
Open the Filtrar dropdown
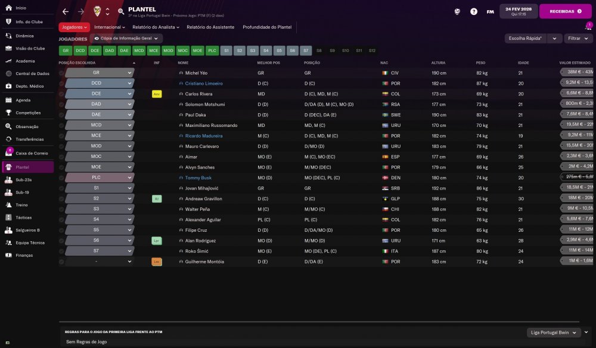[x=578, y=38]
